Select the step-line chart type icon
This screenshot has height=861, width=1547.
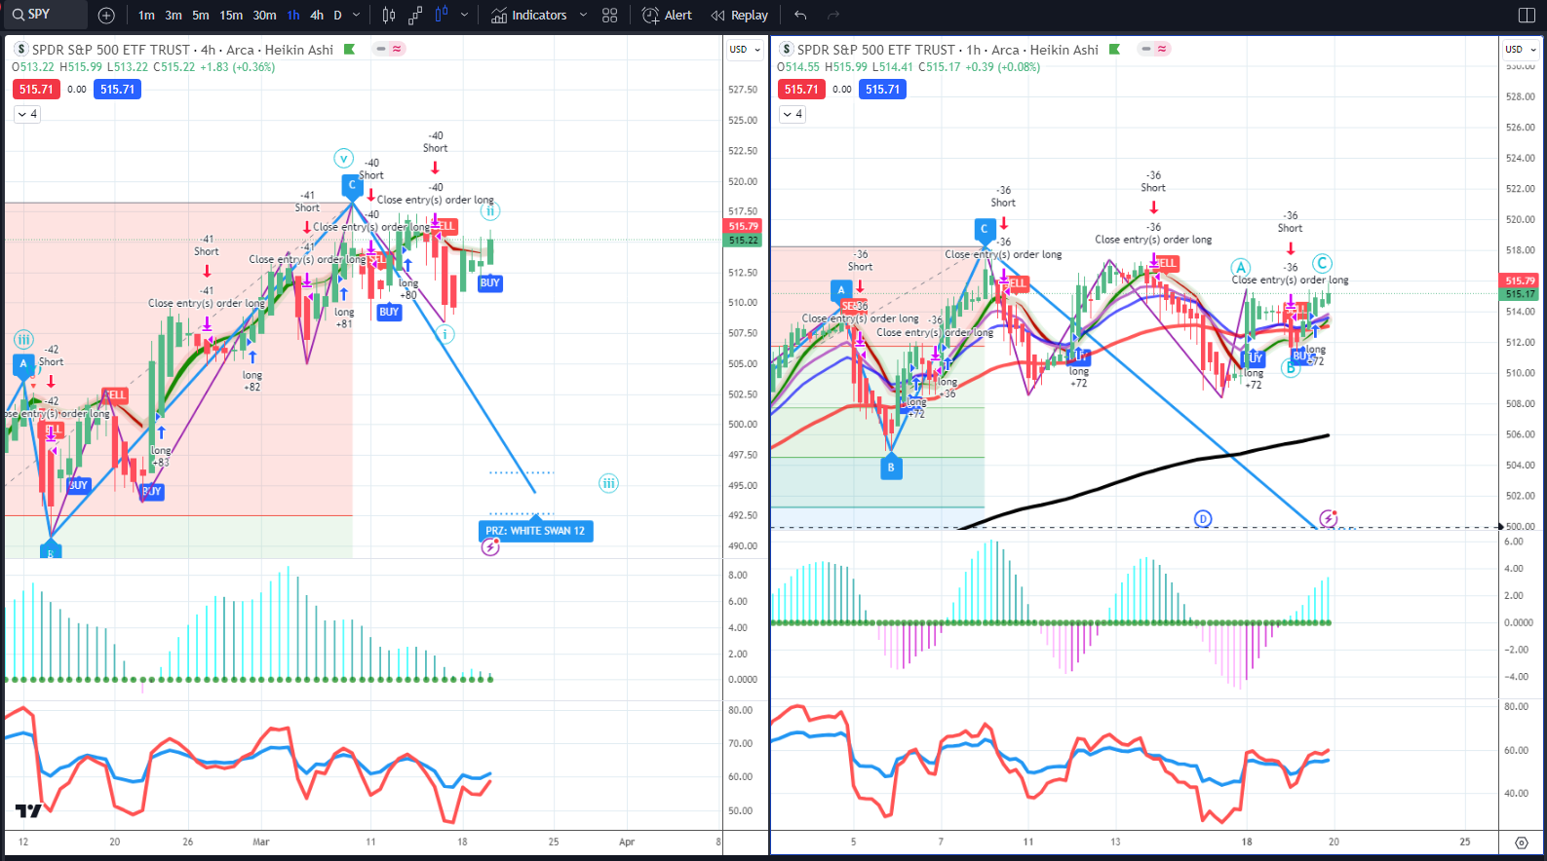(x=415, y=15)
